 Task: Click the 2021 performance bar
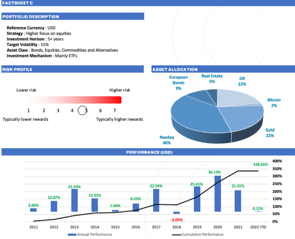pyautogui.click(x=238, y=201)
